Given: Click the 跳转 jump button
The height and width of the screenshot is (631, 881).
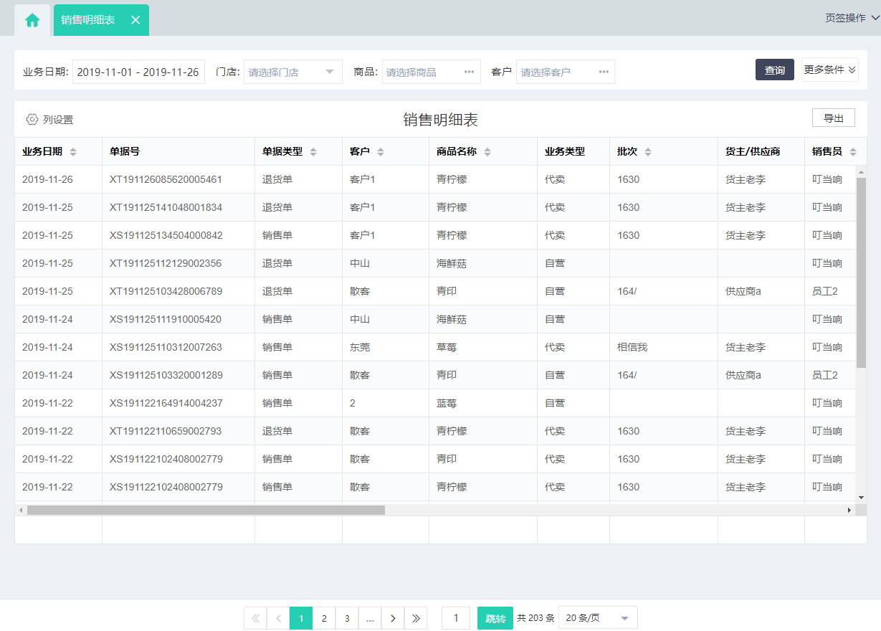Looking at the screenshot, I should click(x=495, y=618).
